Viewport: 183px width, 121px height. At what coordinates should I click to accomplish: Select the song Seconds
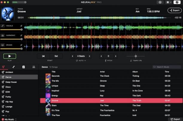pyautogui.click(x=112, y=76)
